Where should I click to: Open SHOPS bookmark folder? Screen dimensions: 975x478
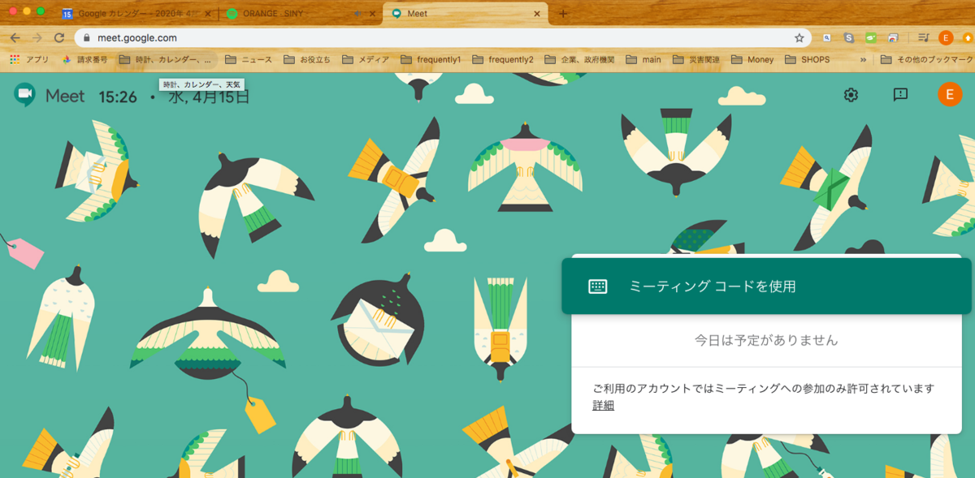tap(808, 59)
